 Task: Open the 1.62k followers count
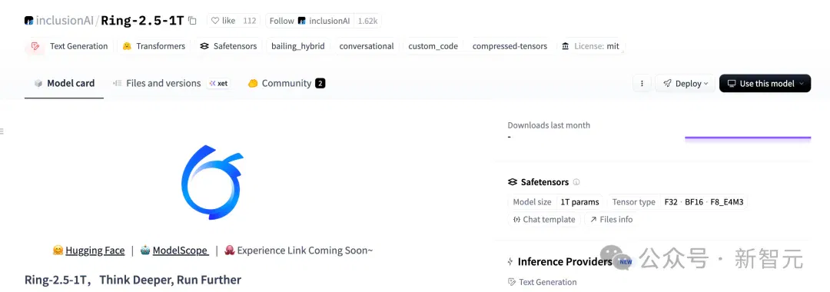[x=367, y=21]
